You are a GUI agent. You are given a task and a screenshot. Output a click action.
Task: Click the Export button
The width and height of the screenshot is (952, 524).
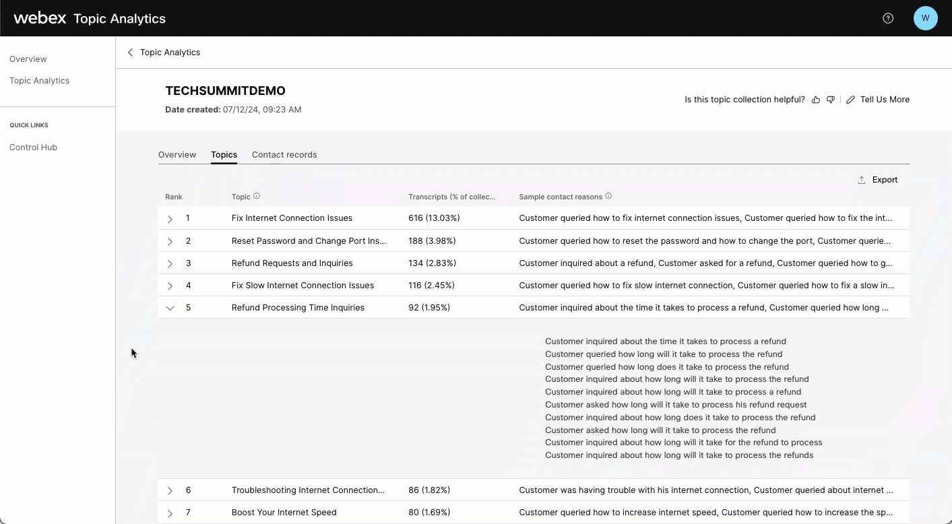click(x=877, y=180)
